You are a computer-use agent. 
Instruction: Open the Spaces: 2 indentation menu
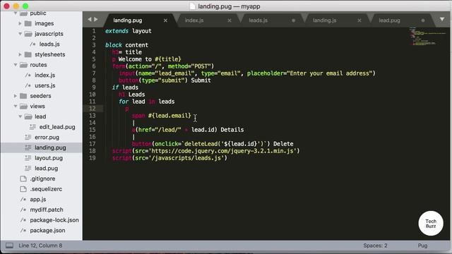pyautogui.click(x=375, y=246)
